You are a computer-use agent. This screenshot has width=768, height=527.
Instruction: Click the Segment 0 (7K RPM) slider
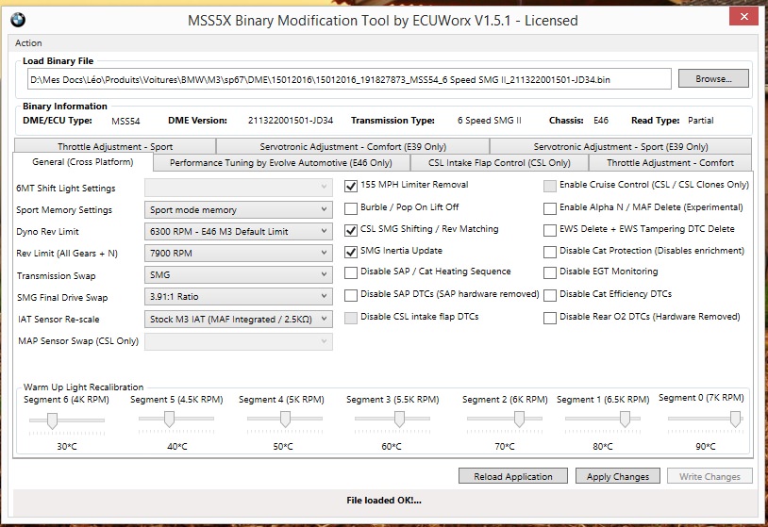[x=706, y=420]
